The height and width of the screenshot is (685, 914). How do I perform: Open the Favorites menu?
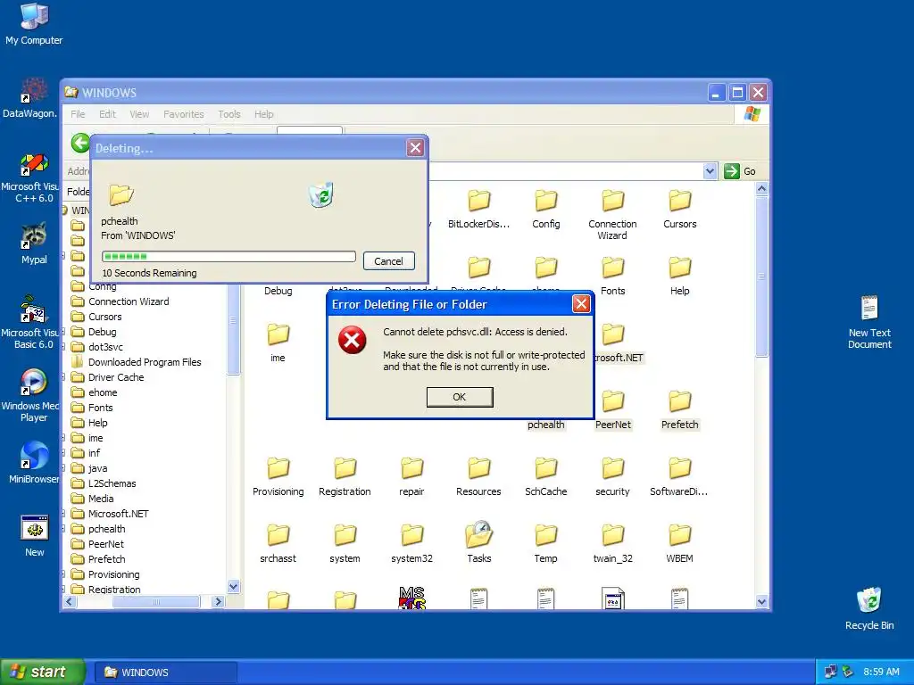pos(184,114)
